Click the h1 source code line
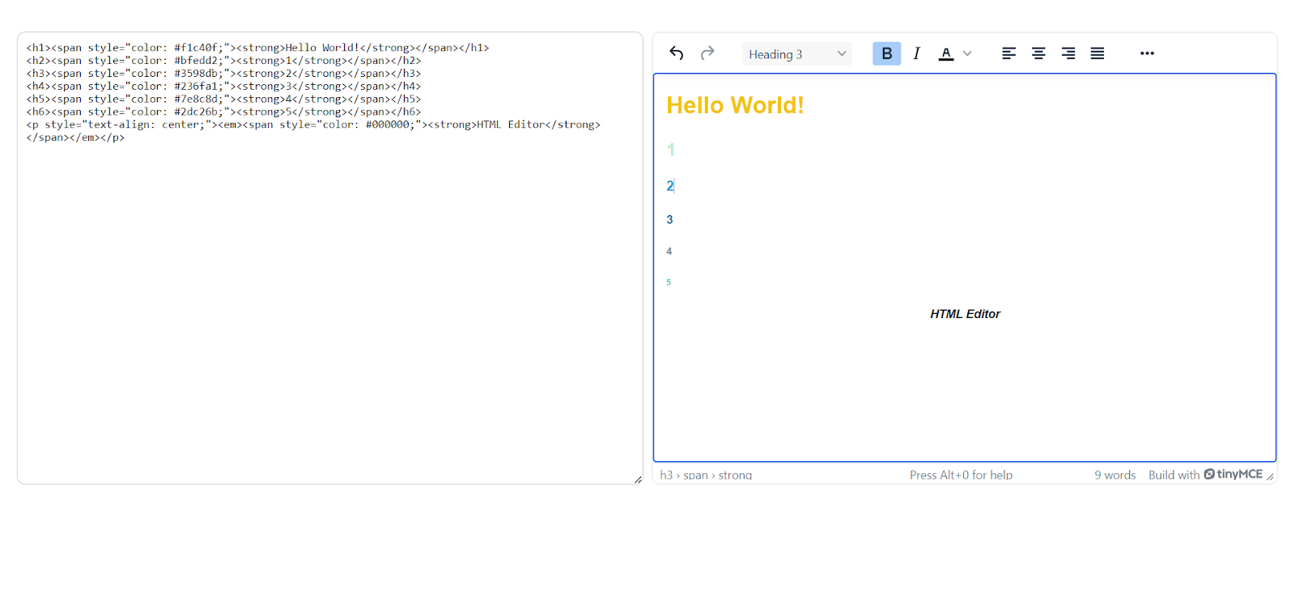1295x610 pixels. point(257,48)
